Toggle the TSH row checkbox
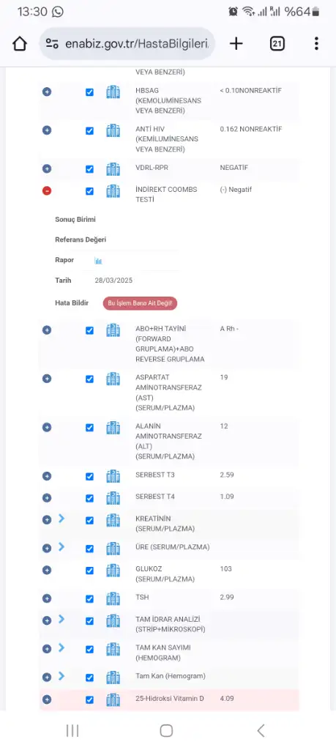This screenshot has height=750, width=336. [89, 599]
